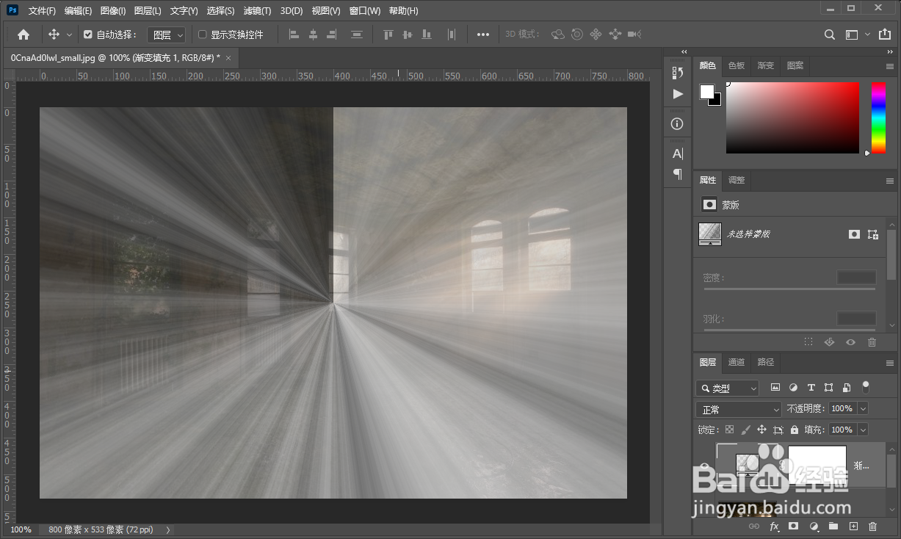Screen dimensions: 901x539
Task: Click the 100% zoom field in status bar
Action: 21,529
